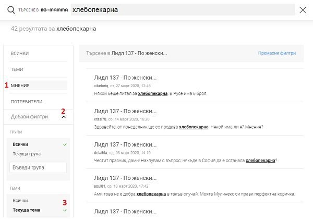Screen dimensions: 313x219
Task: Click the magnifying glass search icon
Action: 11,10
